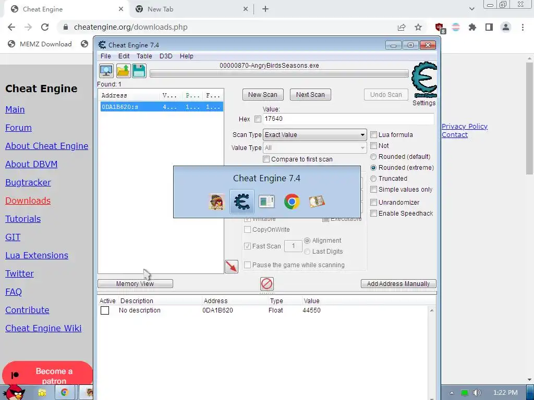Click the speaker volume icon in the system tray

click(477, 393)
